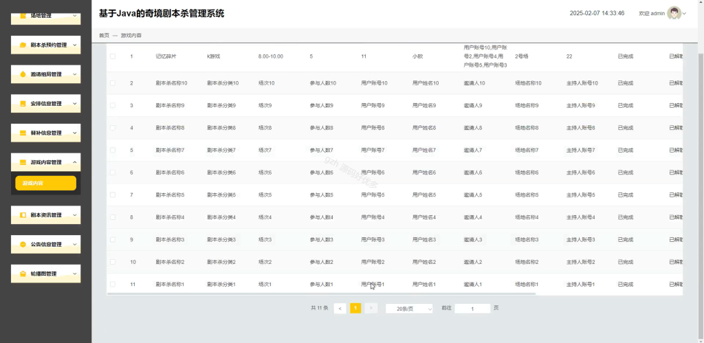Click the 共 11 条 total count text
This screenshot has height=343, width=704.
(320, 308)
